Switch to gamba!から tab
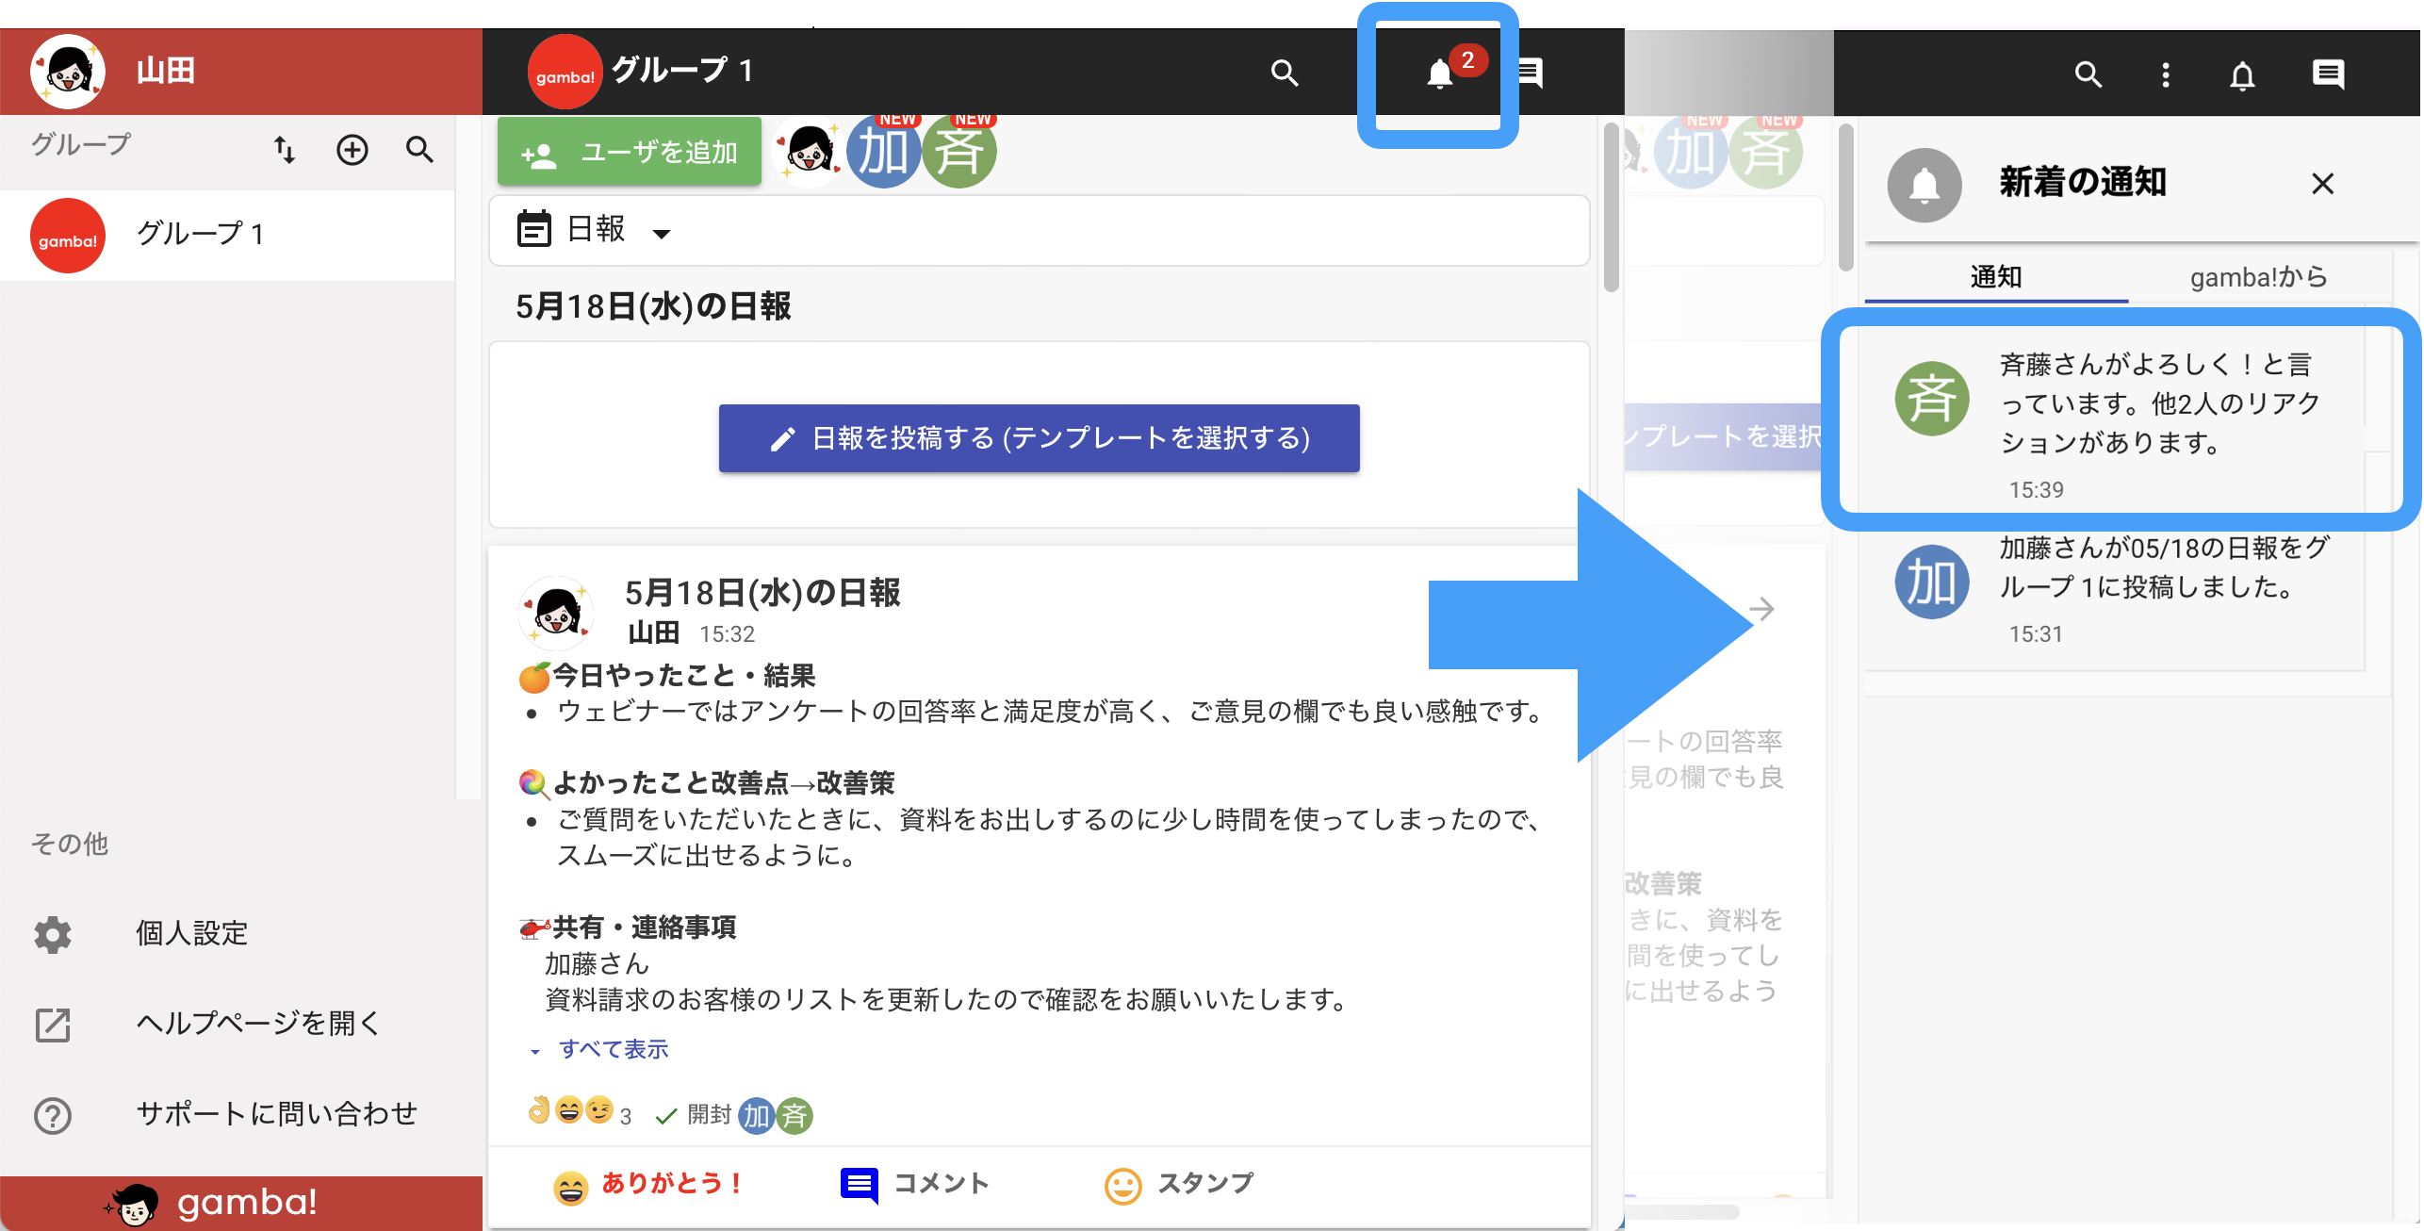2424x1231 pixels. click(2259, 277)
